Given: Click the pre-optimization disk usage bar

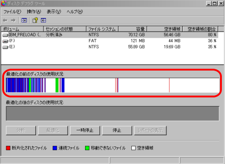Looking at the screenshot, I should pos(112,85).
